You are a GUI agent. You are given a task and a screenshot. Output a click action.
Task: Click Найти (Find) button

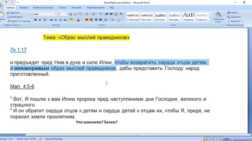[233, 13]
